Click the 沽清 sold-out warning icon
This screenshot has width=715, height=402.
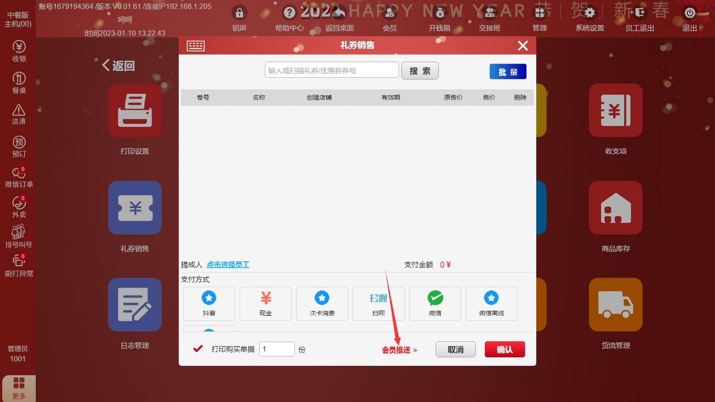click(19, 114)
